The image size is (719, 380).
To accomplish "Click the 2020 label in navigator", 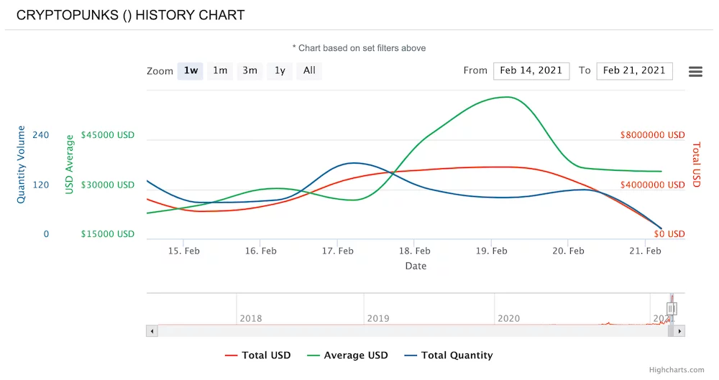I will [x=509, y=318].
